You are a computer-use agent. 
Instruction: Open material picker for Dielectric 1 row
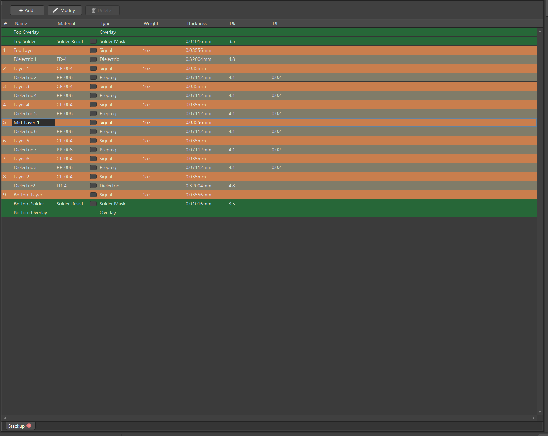(93, 59)
